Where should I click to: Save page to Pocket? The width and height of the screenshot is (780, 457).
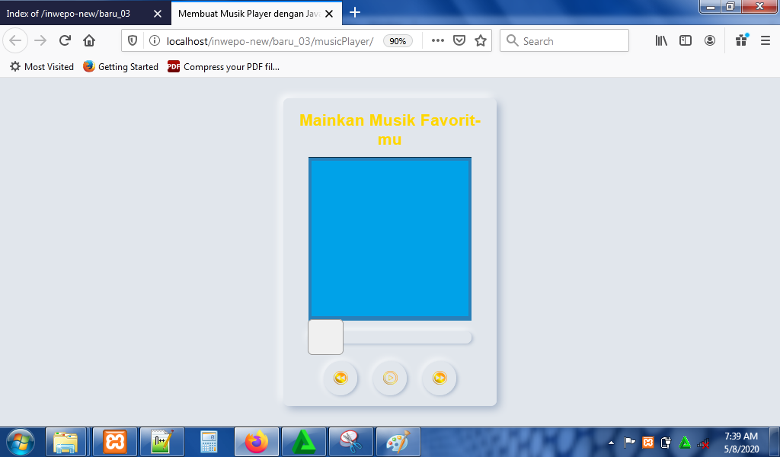coord(459,41)
